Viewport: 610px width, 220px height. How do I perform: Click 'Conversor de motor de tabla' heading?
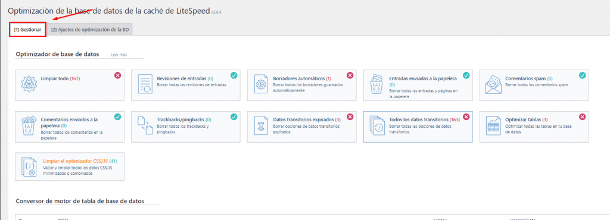[80, 201]
